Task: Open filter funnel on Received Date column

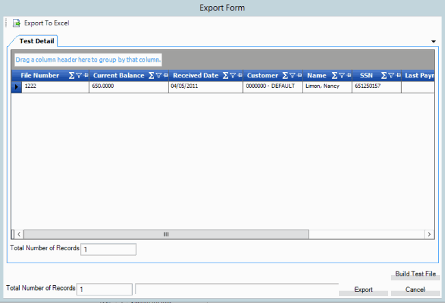Action: pos(233,75)
